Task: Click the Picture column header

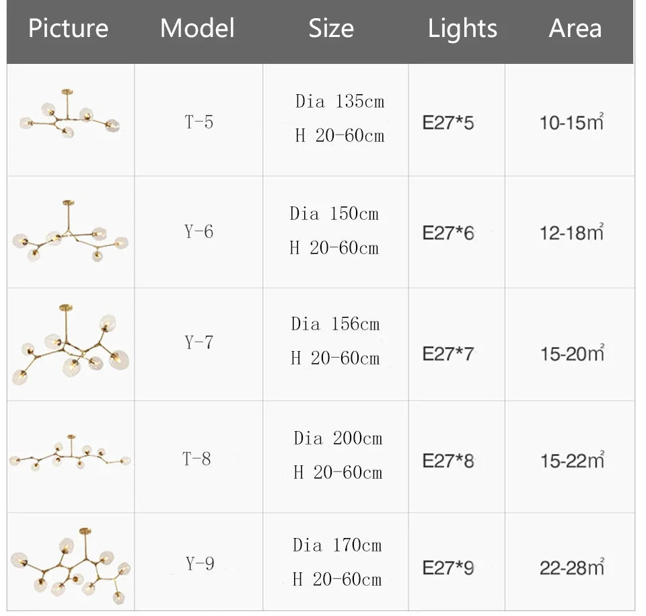Action: click(x=68, y=28)
